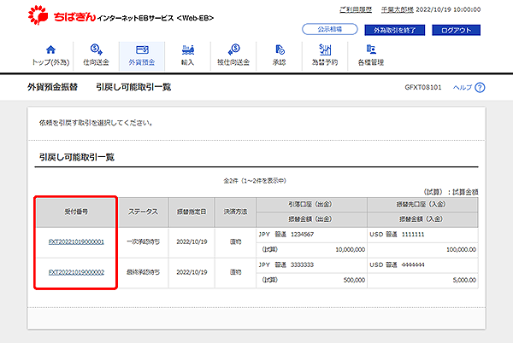This screenshot has width=513, height=343.
Task: Click the help question mark icon
Action: click(480, 88)
